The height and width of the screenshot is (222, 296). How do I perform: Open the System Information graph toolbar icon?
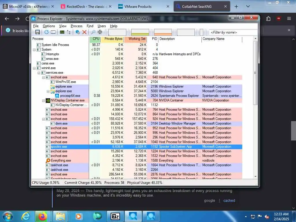tap(62, 32)
